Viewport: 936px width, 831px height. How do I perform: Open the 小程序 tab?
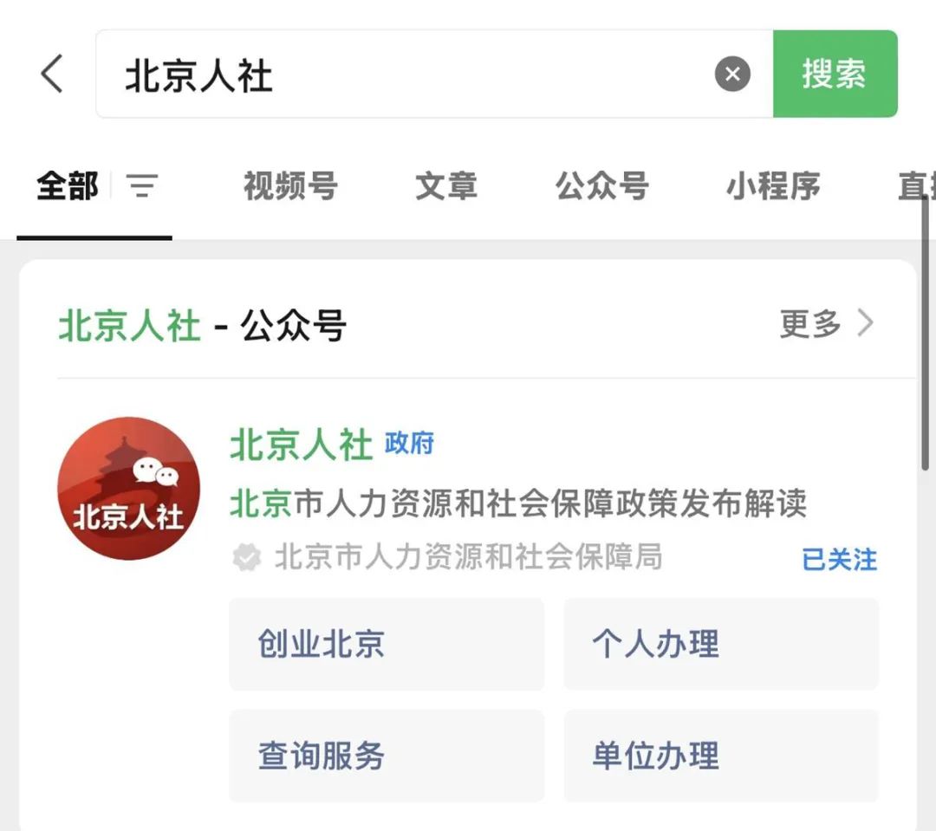(772, 186)
